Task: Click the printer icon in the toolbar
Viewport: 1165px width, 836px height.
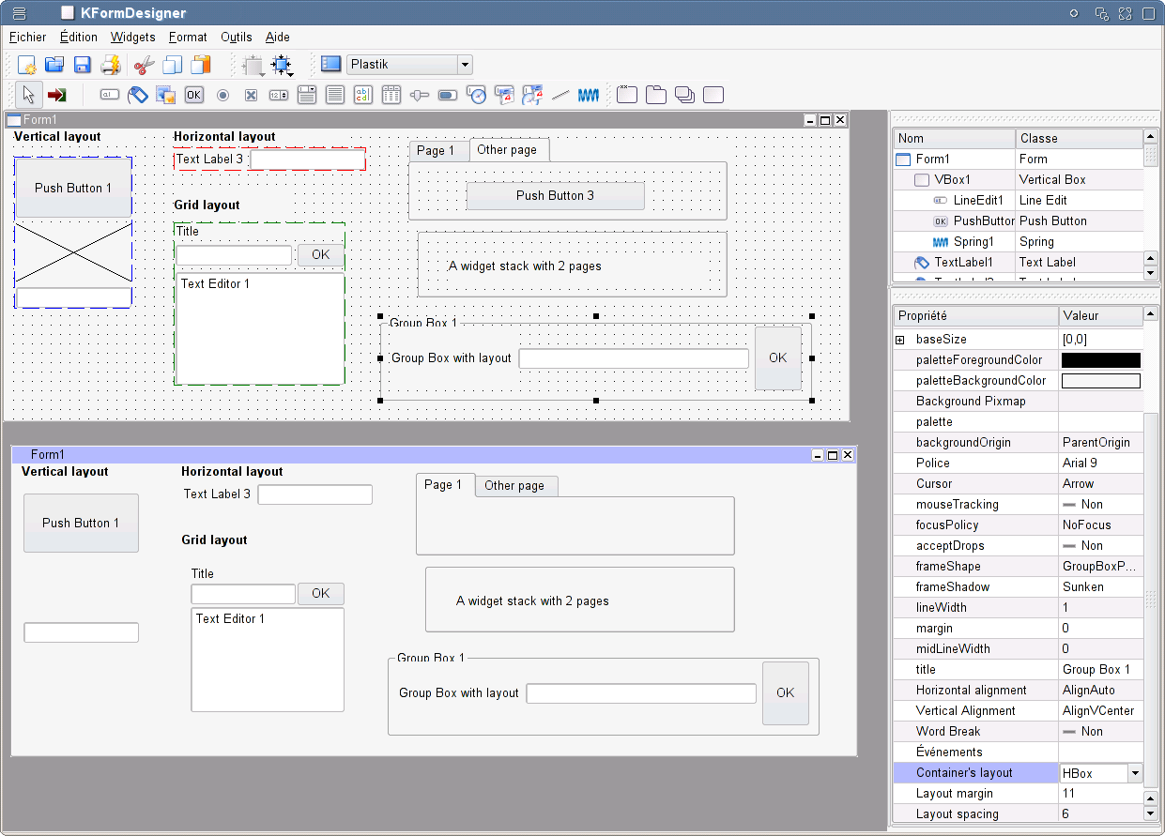Action: click(111, 65)
